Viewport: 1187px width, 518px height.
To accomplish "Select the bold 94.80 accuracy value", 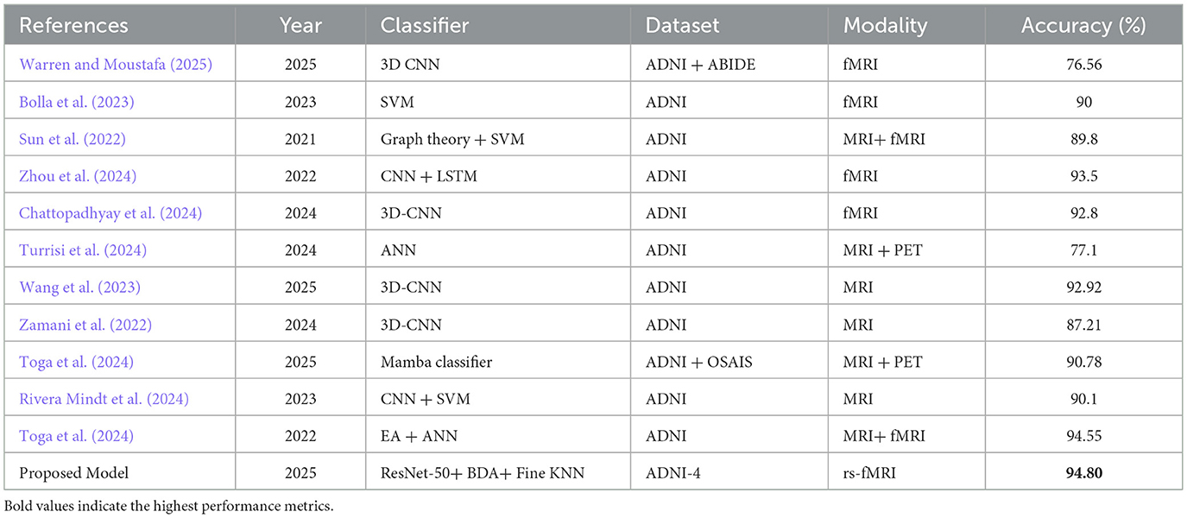I will click(x=1083, y=473).
